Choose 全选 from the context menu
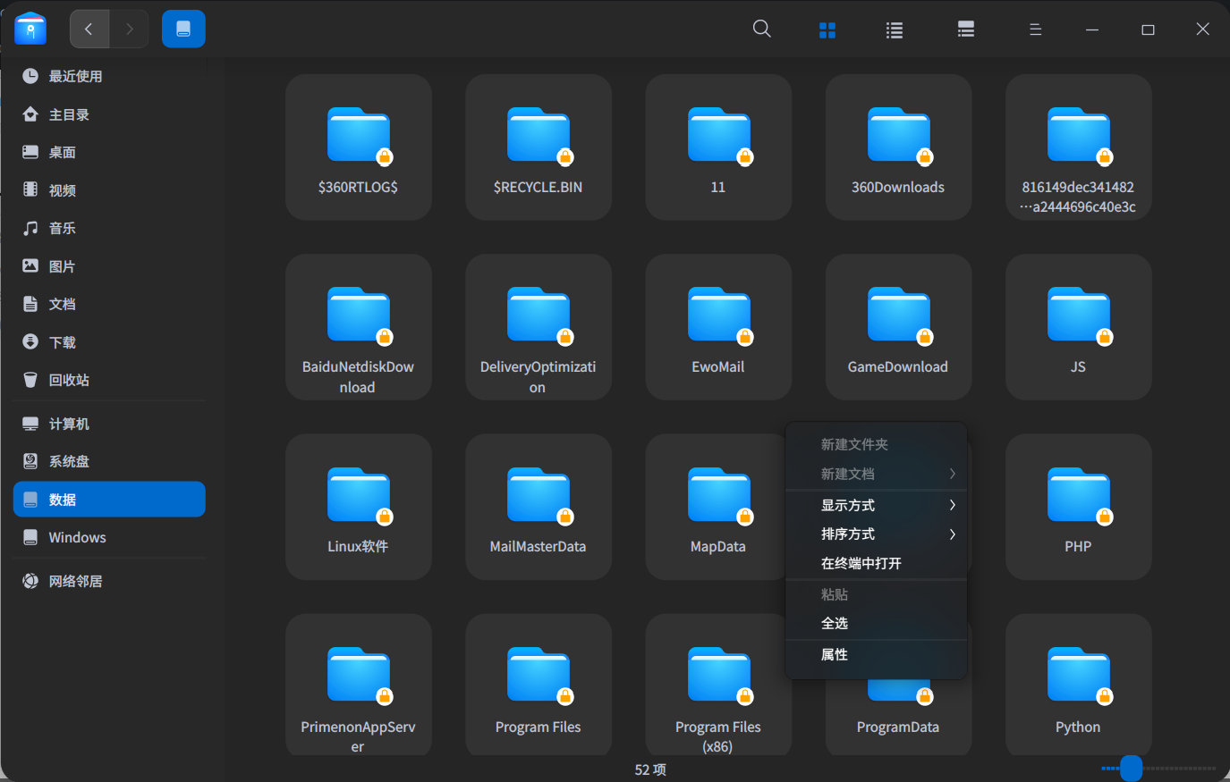Image resolution: width=1230 pixels, height=782 pixels. click(877, 623)
